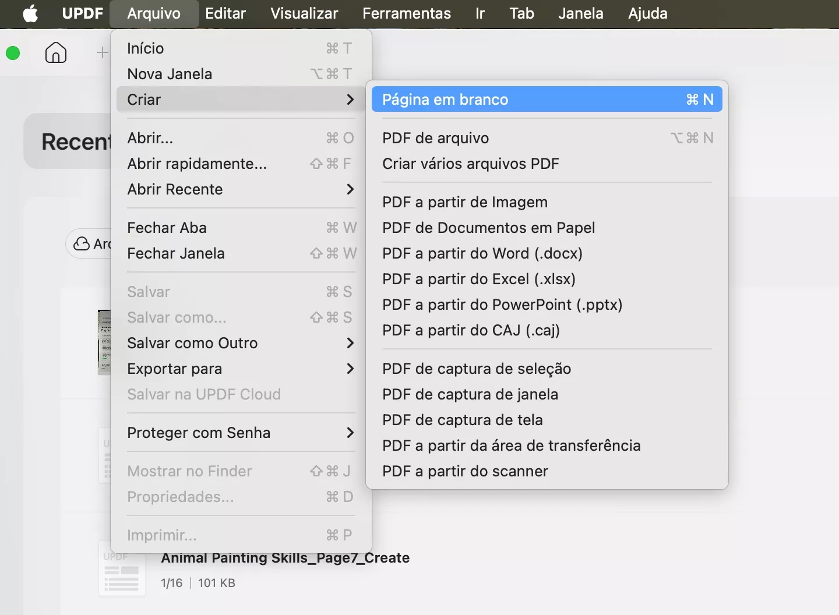This screenshot has width=839, height=615.
Task: Open the Visualizar menu
Action: pyautogui.click(x=304, y=13)
